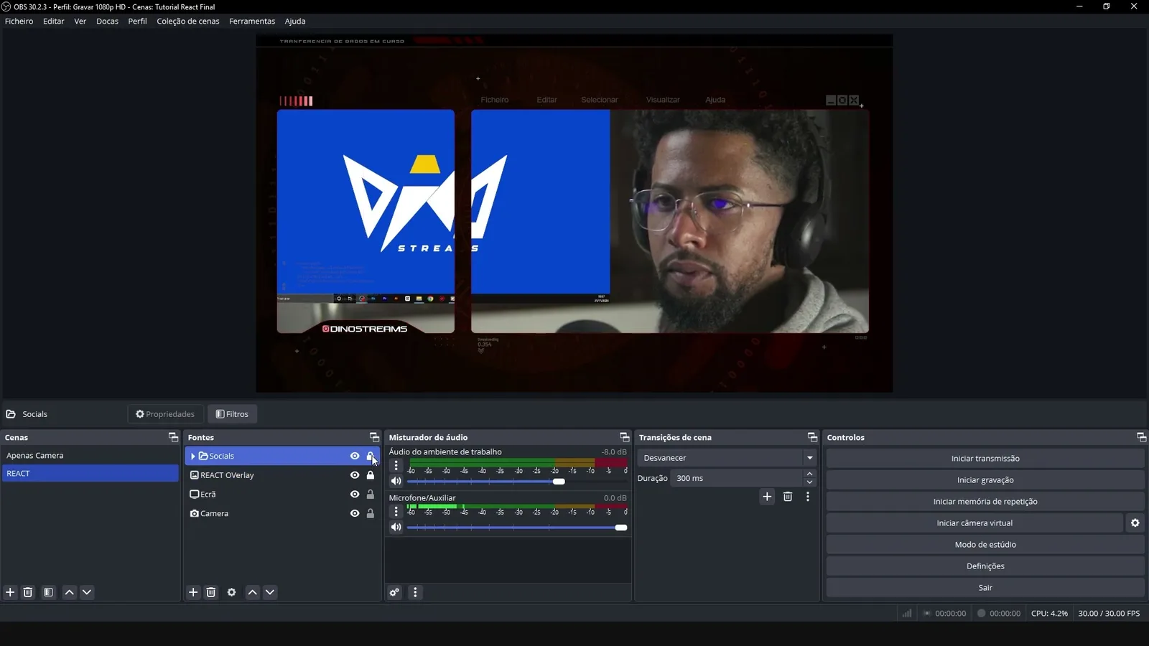Open Coleção de cenas menu

[x=188, y=22]
